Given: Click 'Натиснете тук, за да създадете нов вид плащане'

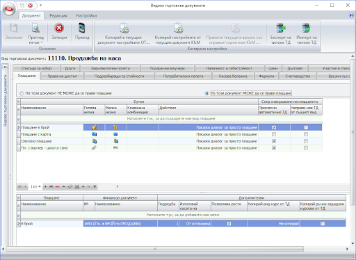Looking at the screenshot, I should pos(171,119).
